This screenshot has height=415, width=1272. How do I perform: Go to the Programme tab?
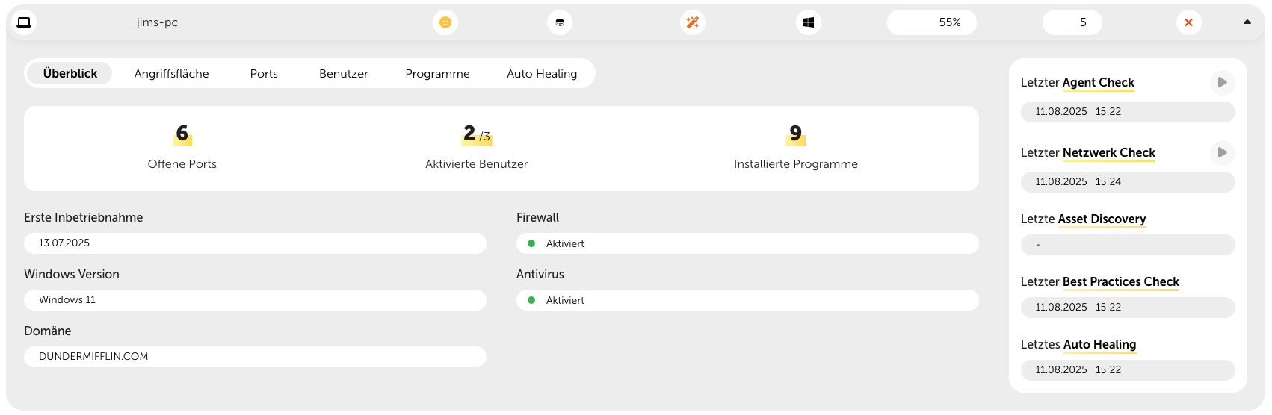(437, 74)
